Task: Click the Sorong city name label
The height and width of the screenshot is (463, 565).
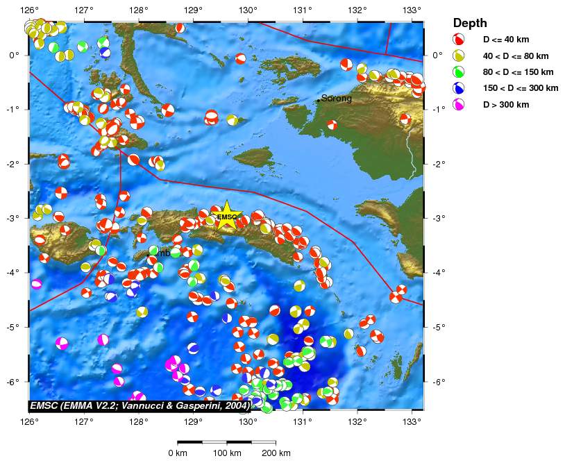Action: pos(337,99)
